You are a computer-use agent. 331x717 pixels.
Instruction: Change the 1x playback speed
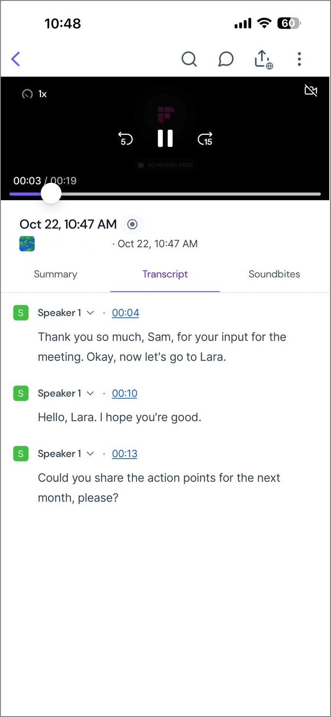(35, 94)
